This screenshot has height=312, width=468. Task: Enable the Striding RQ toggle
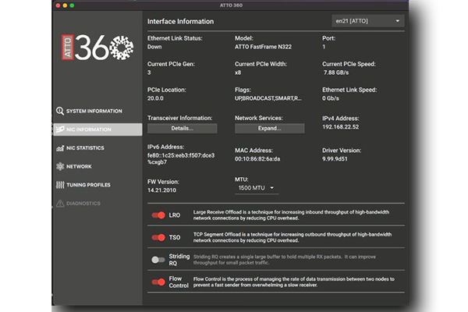click(x=158, y=259)
